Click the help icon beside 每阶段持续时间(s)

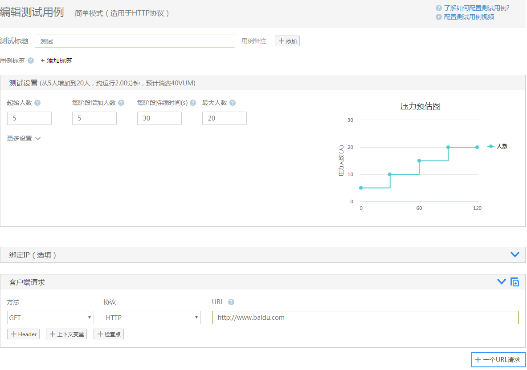tap(193, 103)
